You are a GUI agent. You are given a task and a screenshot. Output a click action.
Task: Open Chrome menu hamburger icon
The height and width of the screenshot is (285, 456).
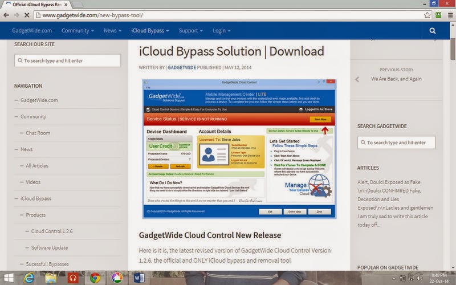[450, 15]
